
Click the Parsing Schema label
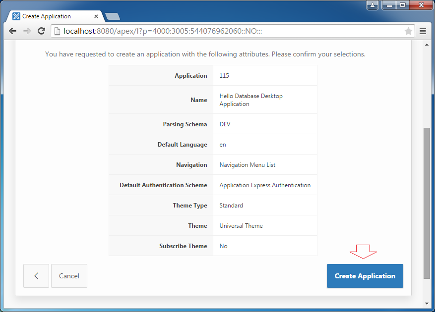tap(185, 124)
